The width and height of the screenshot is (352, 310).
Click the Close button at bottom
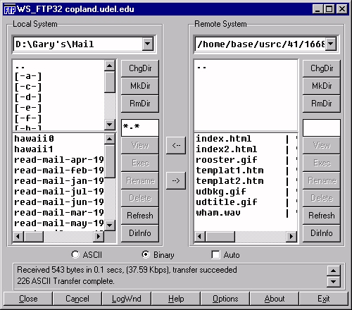click(x=28, y=299)
